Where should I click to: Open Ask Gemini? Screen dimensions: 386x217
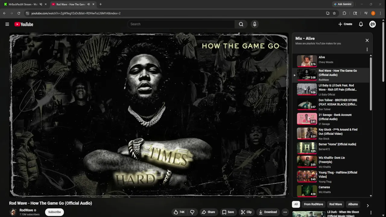click(342, 4)
